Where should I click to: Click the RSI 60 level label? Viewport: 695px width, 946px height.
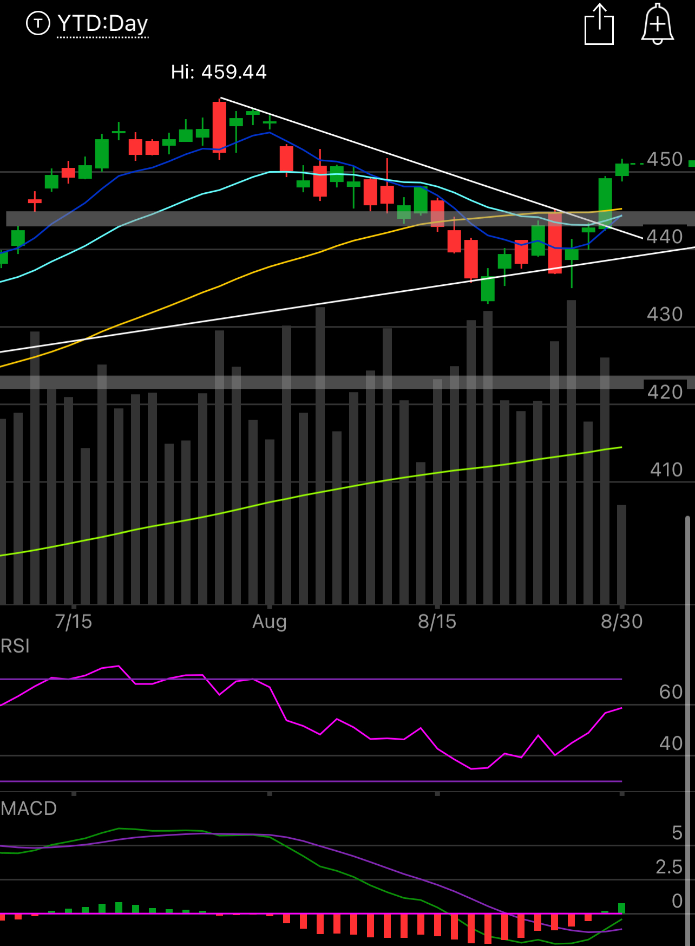[x=671, y=692]
